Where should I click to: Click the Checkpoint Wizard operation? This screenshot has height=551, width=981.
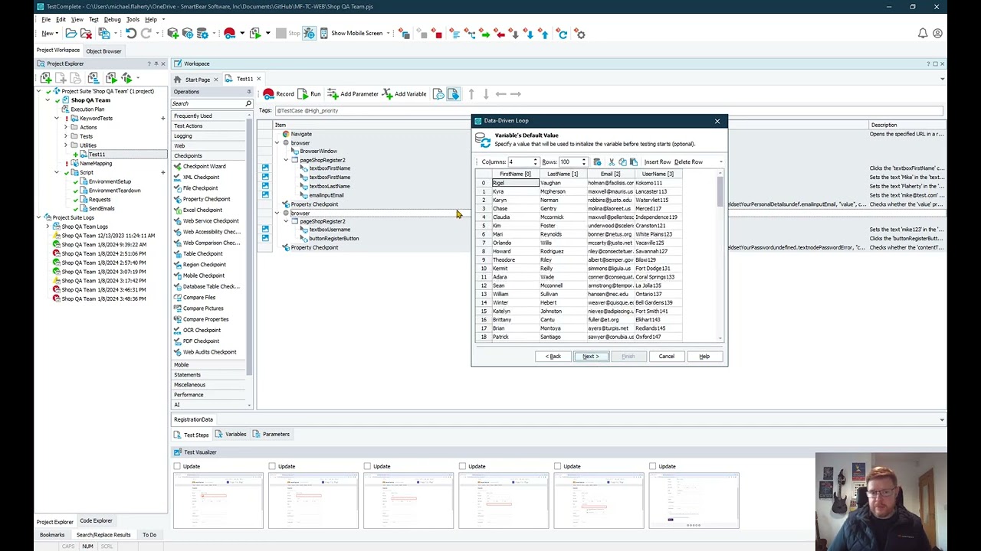click(200, 166)
